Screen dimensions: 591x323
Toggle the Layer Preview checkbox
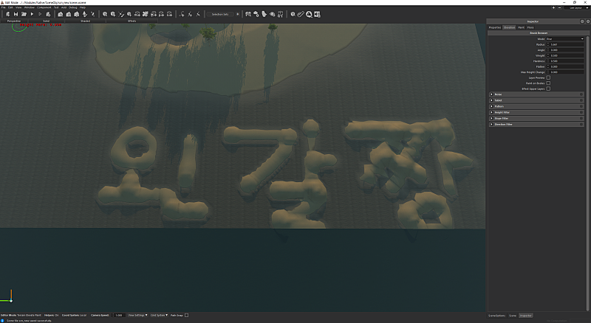click(x=548, y=77)
